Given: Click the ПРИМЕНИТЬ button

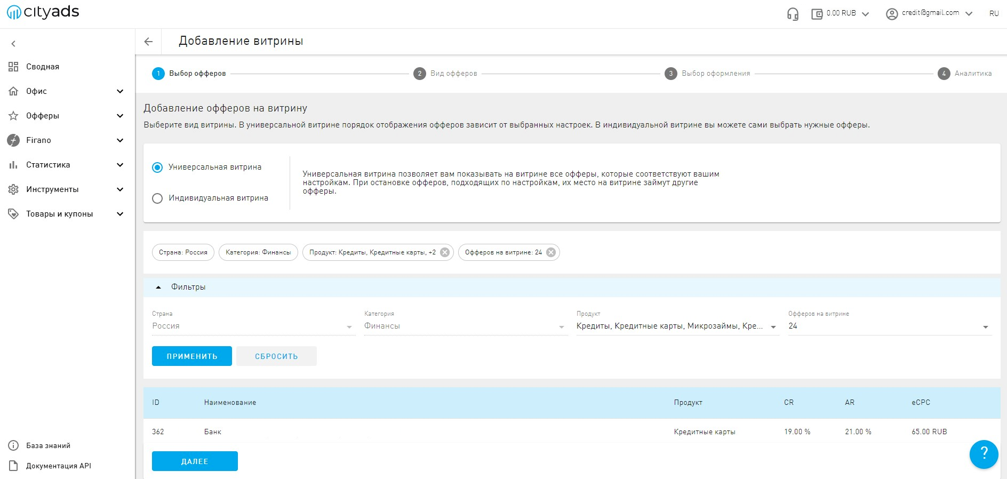Looking at the screenshot, I should pos(191,356).
